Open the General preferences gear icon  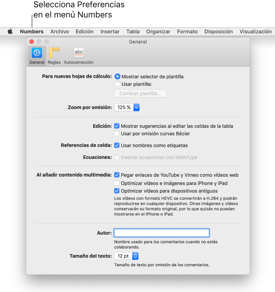(37, 53)
